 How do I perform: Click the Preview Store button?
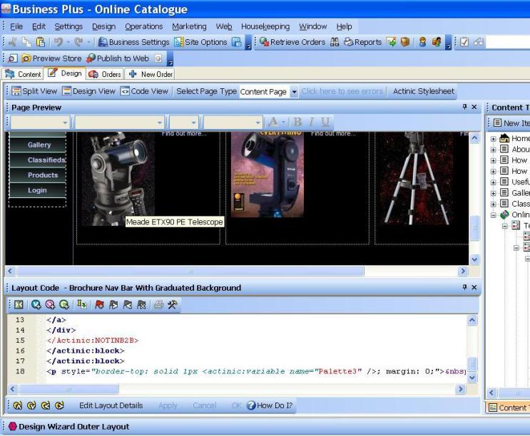coord(46,58)
